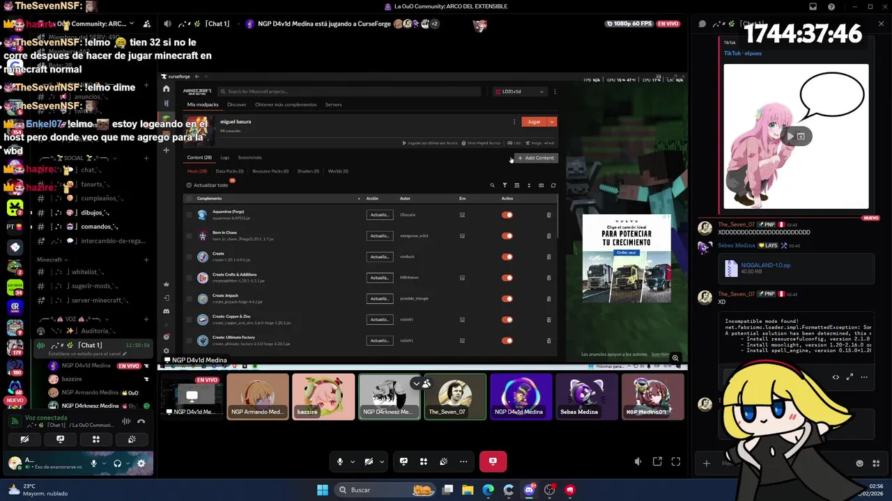Click the CurseForge sidebar Discord icon
The image size is (892, 501).
point(166,311)
